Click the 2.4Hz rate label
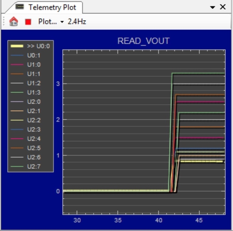Viewport: 233px width, 231px height. point(77,22)
